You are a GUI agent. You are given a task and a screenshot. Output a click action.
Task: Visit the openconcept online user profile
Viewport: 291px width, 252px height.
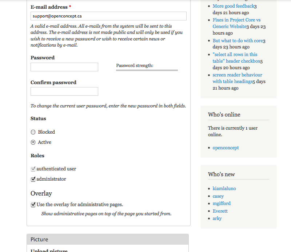[x=226, y=148]
